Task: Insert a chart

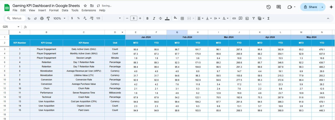Action: click(247, 18)
